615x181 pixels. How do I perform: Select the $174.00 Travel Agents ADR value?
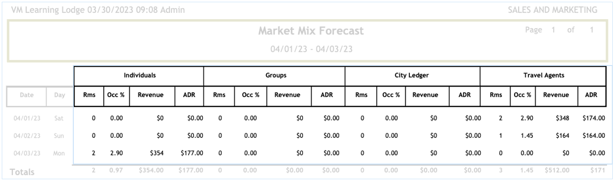pyautogui.click(x=594, y=119)
